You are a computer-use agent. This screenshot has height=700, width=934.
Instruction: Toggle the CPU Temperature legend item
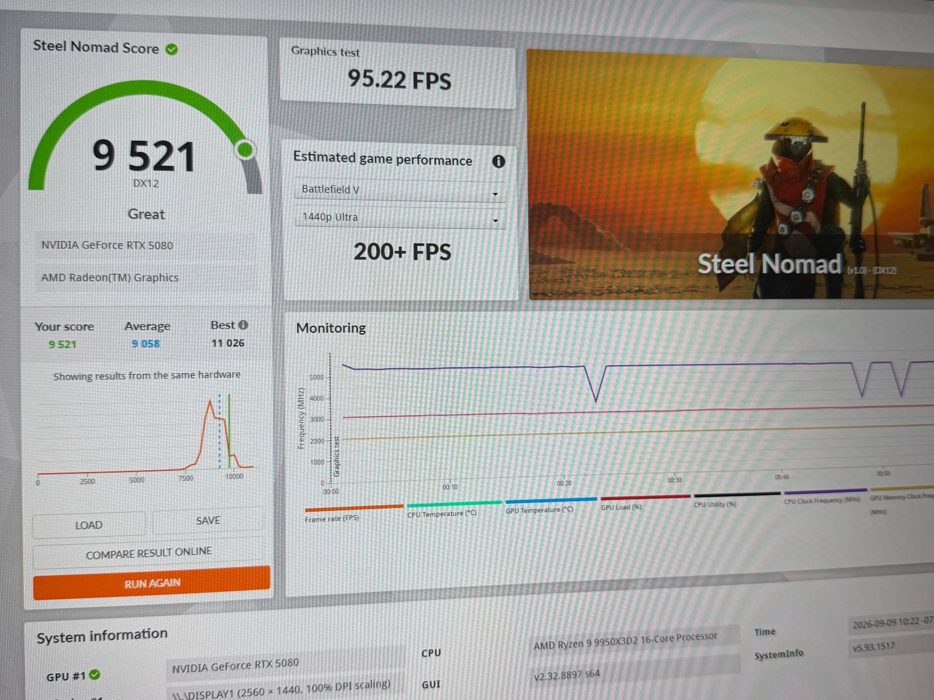pyautogui.click(x=453, y=509)
